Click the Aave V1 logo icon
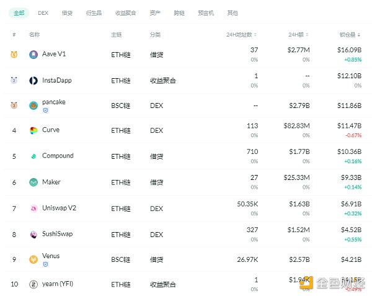The width and height of the screenshot is (372, 296). pos(33,55)
